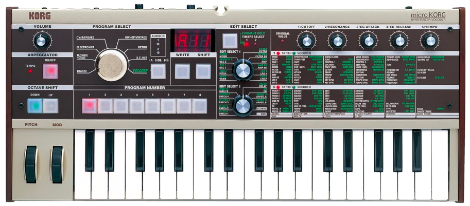The height and width of the screenshot is (206, 470).
Task: Toggle the Timbre Select button
Action: pyautogui.click(x=230, y=40)
